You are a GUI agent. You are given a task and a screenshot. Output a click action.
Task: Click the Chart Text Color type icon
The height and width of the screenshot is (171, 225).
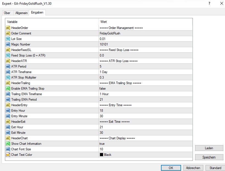point(8,155)
